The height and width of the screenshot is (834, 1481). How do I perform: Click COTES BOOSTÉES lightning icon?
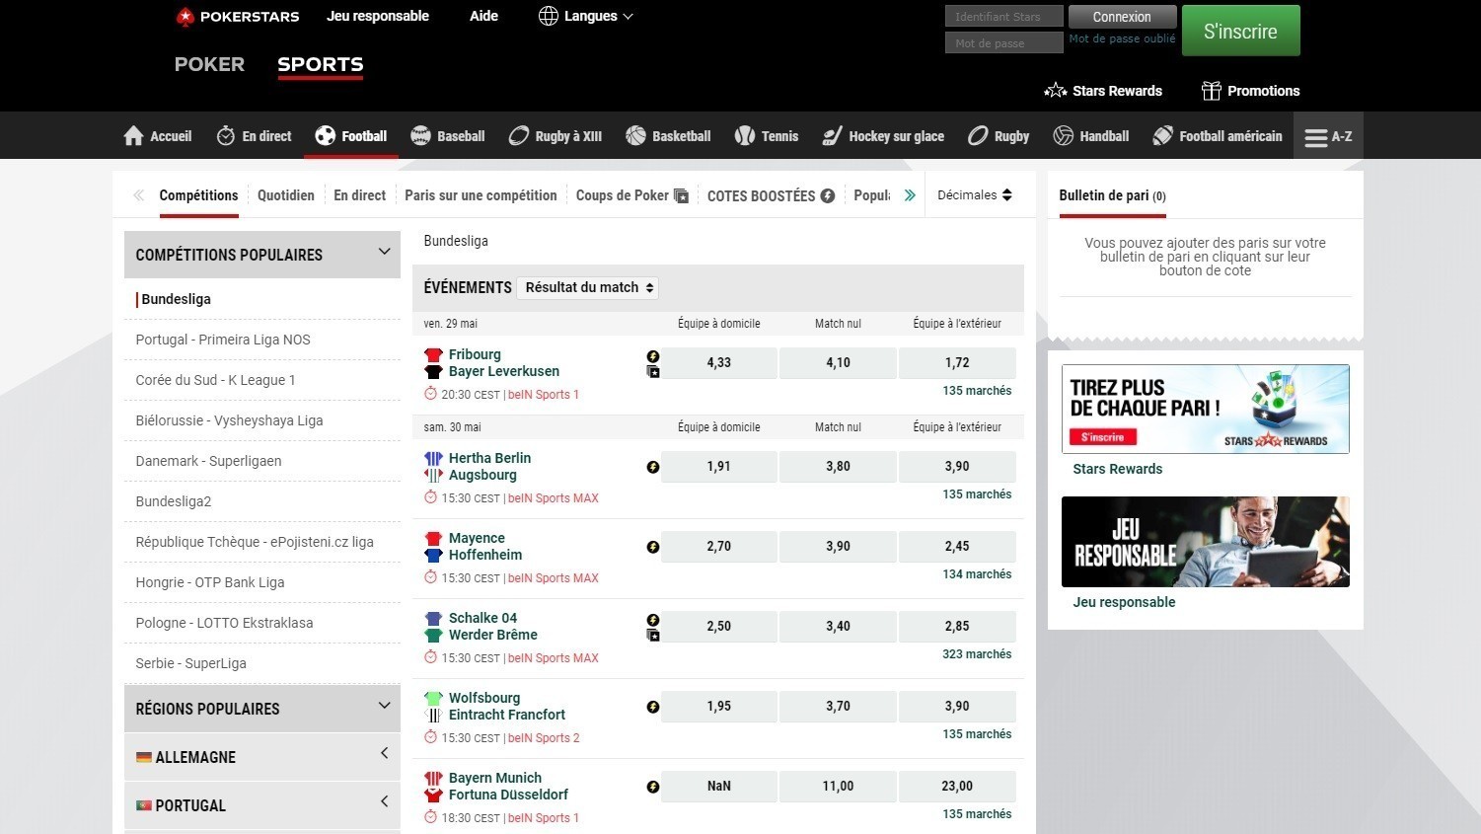828,195
